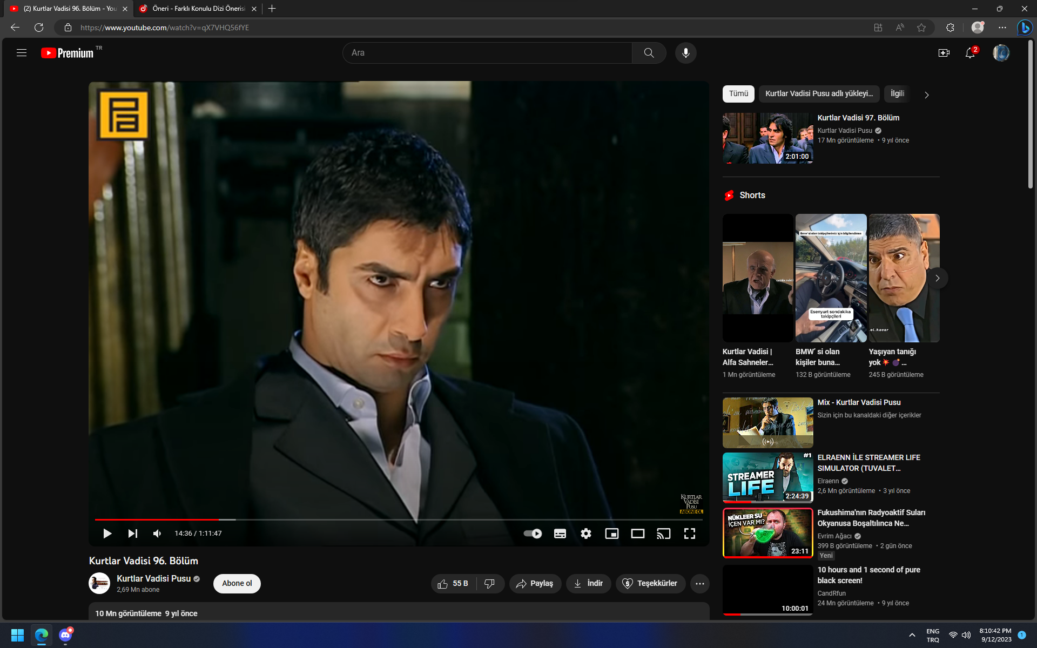
Task: Switch to Öneri - Farklı Konulu Dizi tab
Action: [197, 9]
